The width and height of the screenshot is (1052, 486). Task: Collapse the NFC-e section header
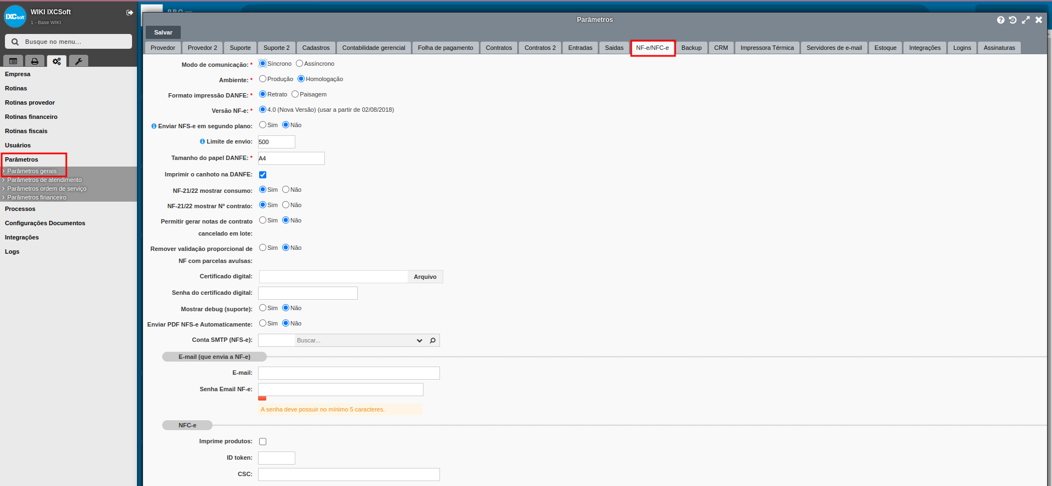pyautogui.click(x=187, y=425)
